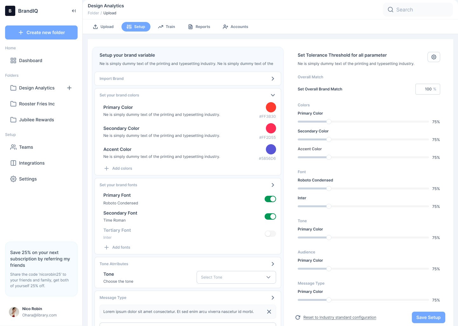The height and width of the screenshot is (326, 458).
Task: Collapse the sidebar with the arrow icon
Action: click(x=74, y=11)
